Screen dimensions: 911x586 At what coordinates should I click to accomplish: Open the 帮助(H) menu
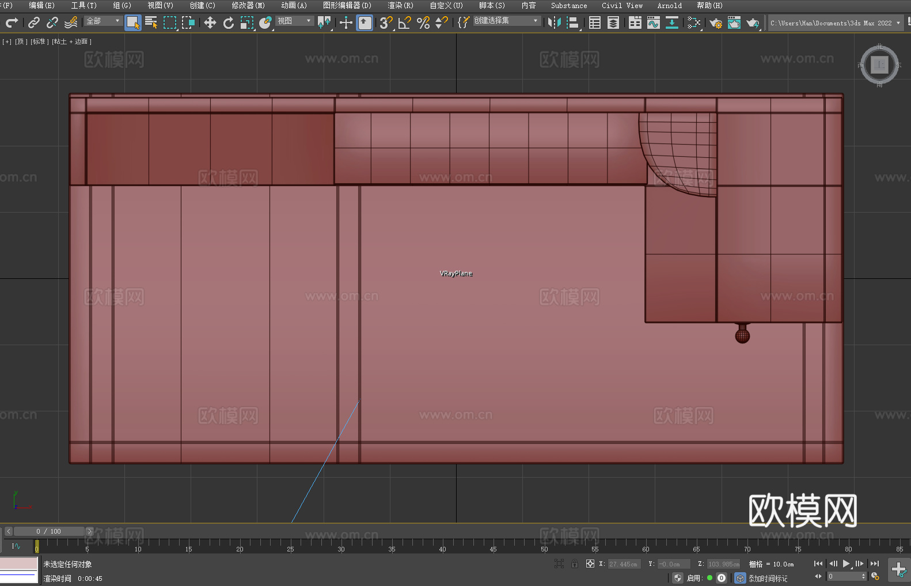[x=709, y=5]
